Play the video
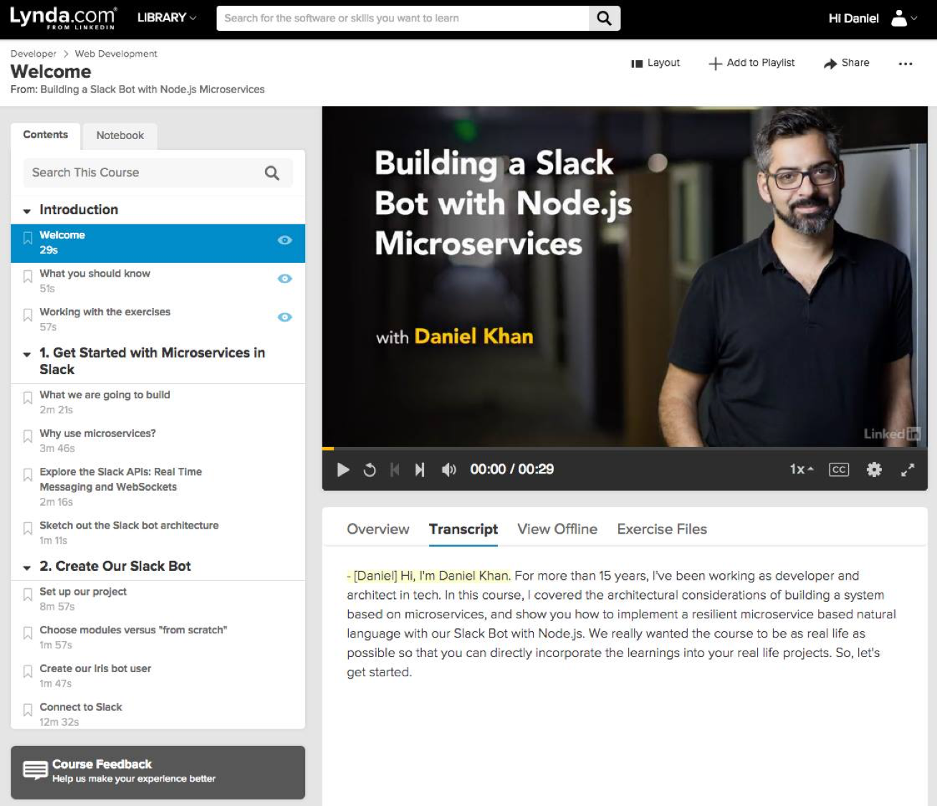Screen dimensions: 937x806 point(343,470)
